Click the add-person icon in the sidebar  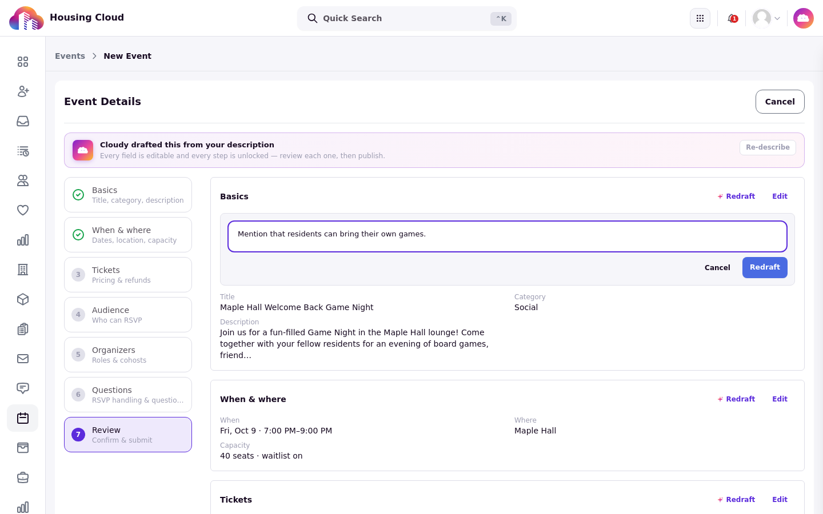coord(23,91)
